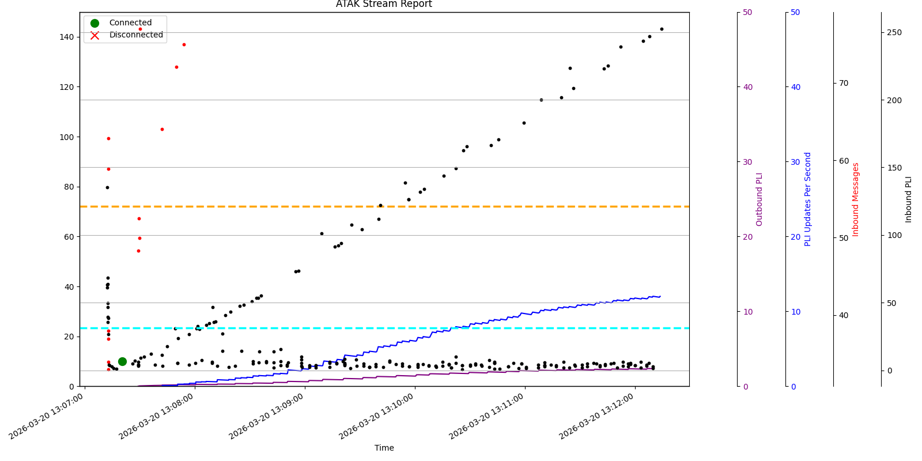Screen dimensions: 922x461
Task: Click the Inbound PLI axis label
Action: point(908,199)
